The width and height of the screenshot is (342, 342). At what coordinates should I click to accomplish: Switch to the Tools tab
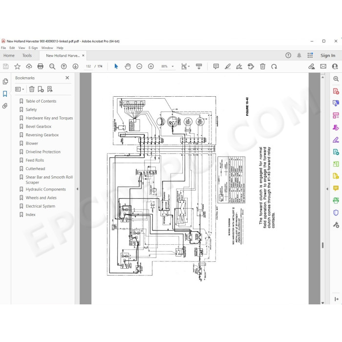[x=27, y=56]
